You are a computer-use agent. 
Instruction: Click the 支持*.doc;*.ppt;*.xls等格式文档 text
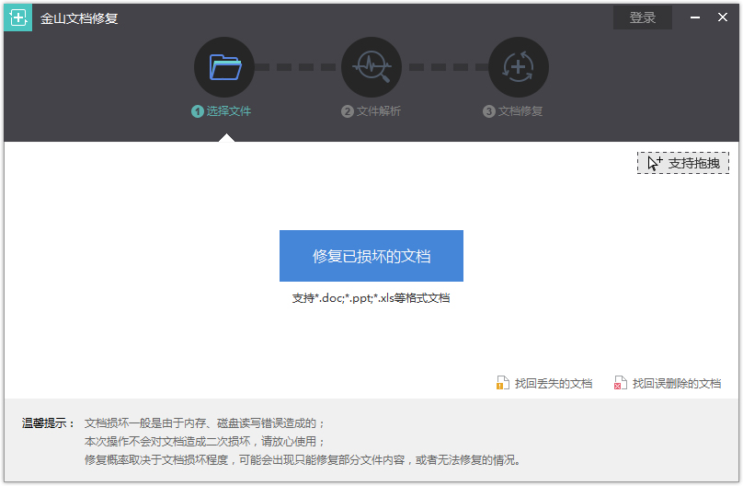371,298
